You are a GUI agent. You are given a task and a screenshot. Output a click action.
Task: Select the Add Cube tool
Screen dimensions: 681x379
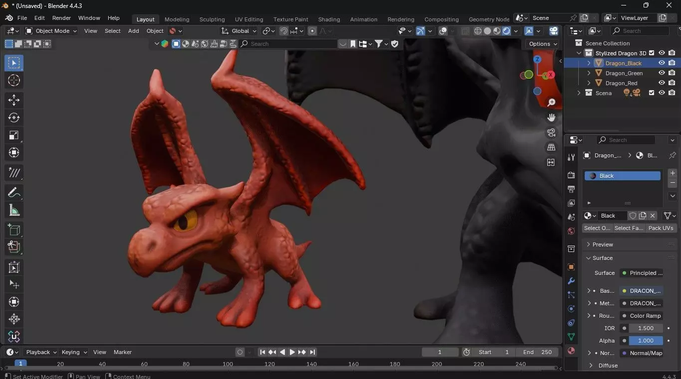click(x=14, y=230)
